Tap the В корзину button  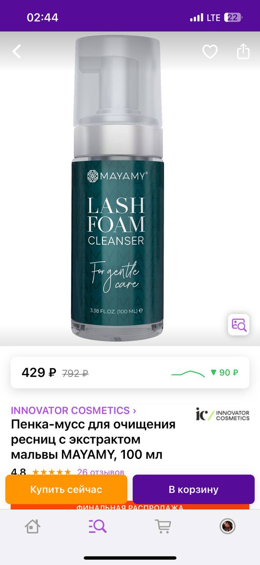click(x=194, y=490)
